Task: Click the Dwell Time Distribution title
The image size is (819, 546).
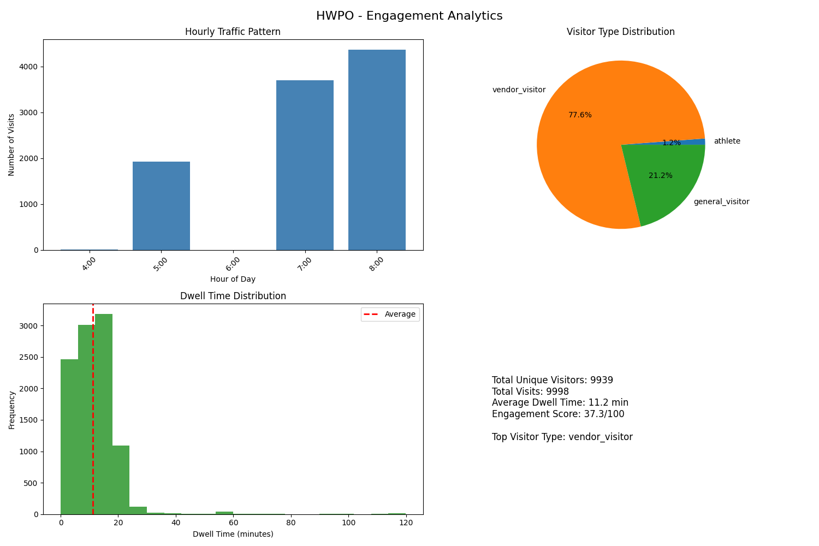Action: pyautogui.click(x=233, y=296)
